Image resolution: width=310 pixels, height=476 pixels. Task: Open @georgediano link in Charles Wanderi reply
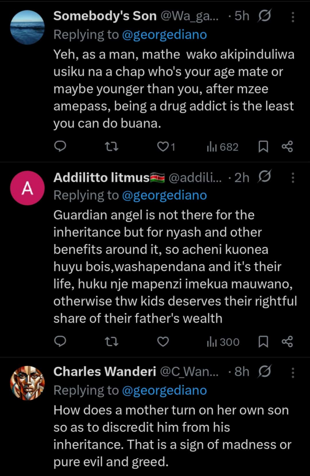pyautogui.click(x=164, y=390)
